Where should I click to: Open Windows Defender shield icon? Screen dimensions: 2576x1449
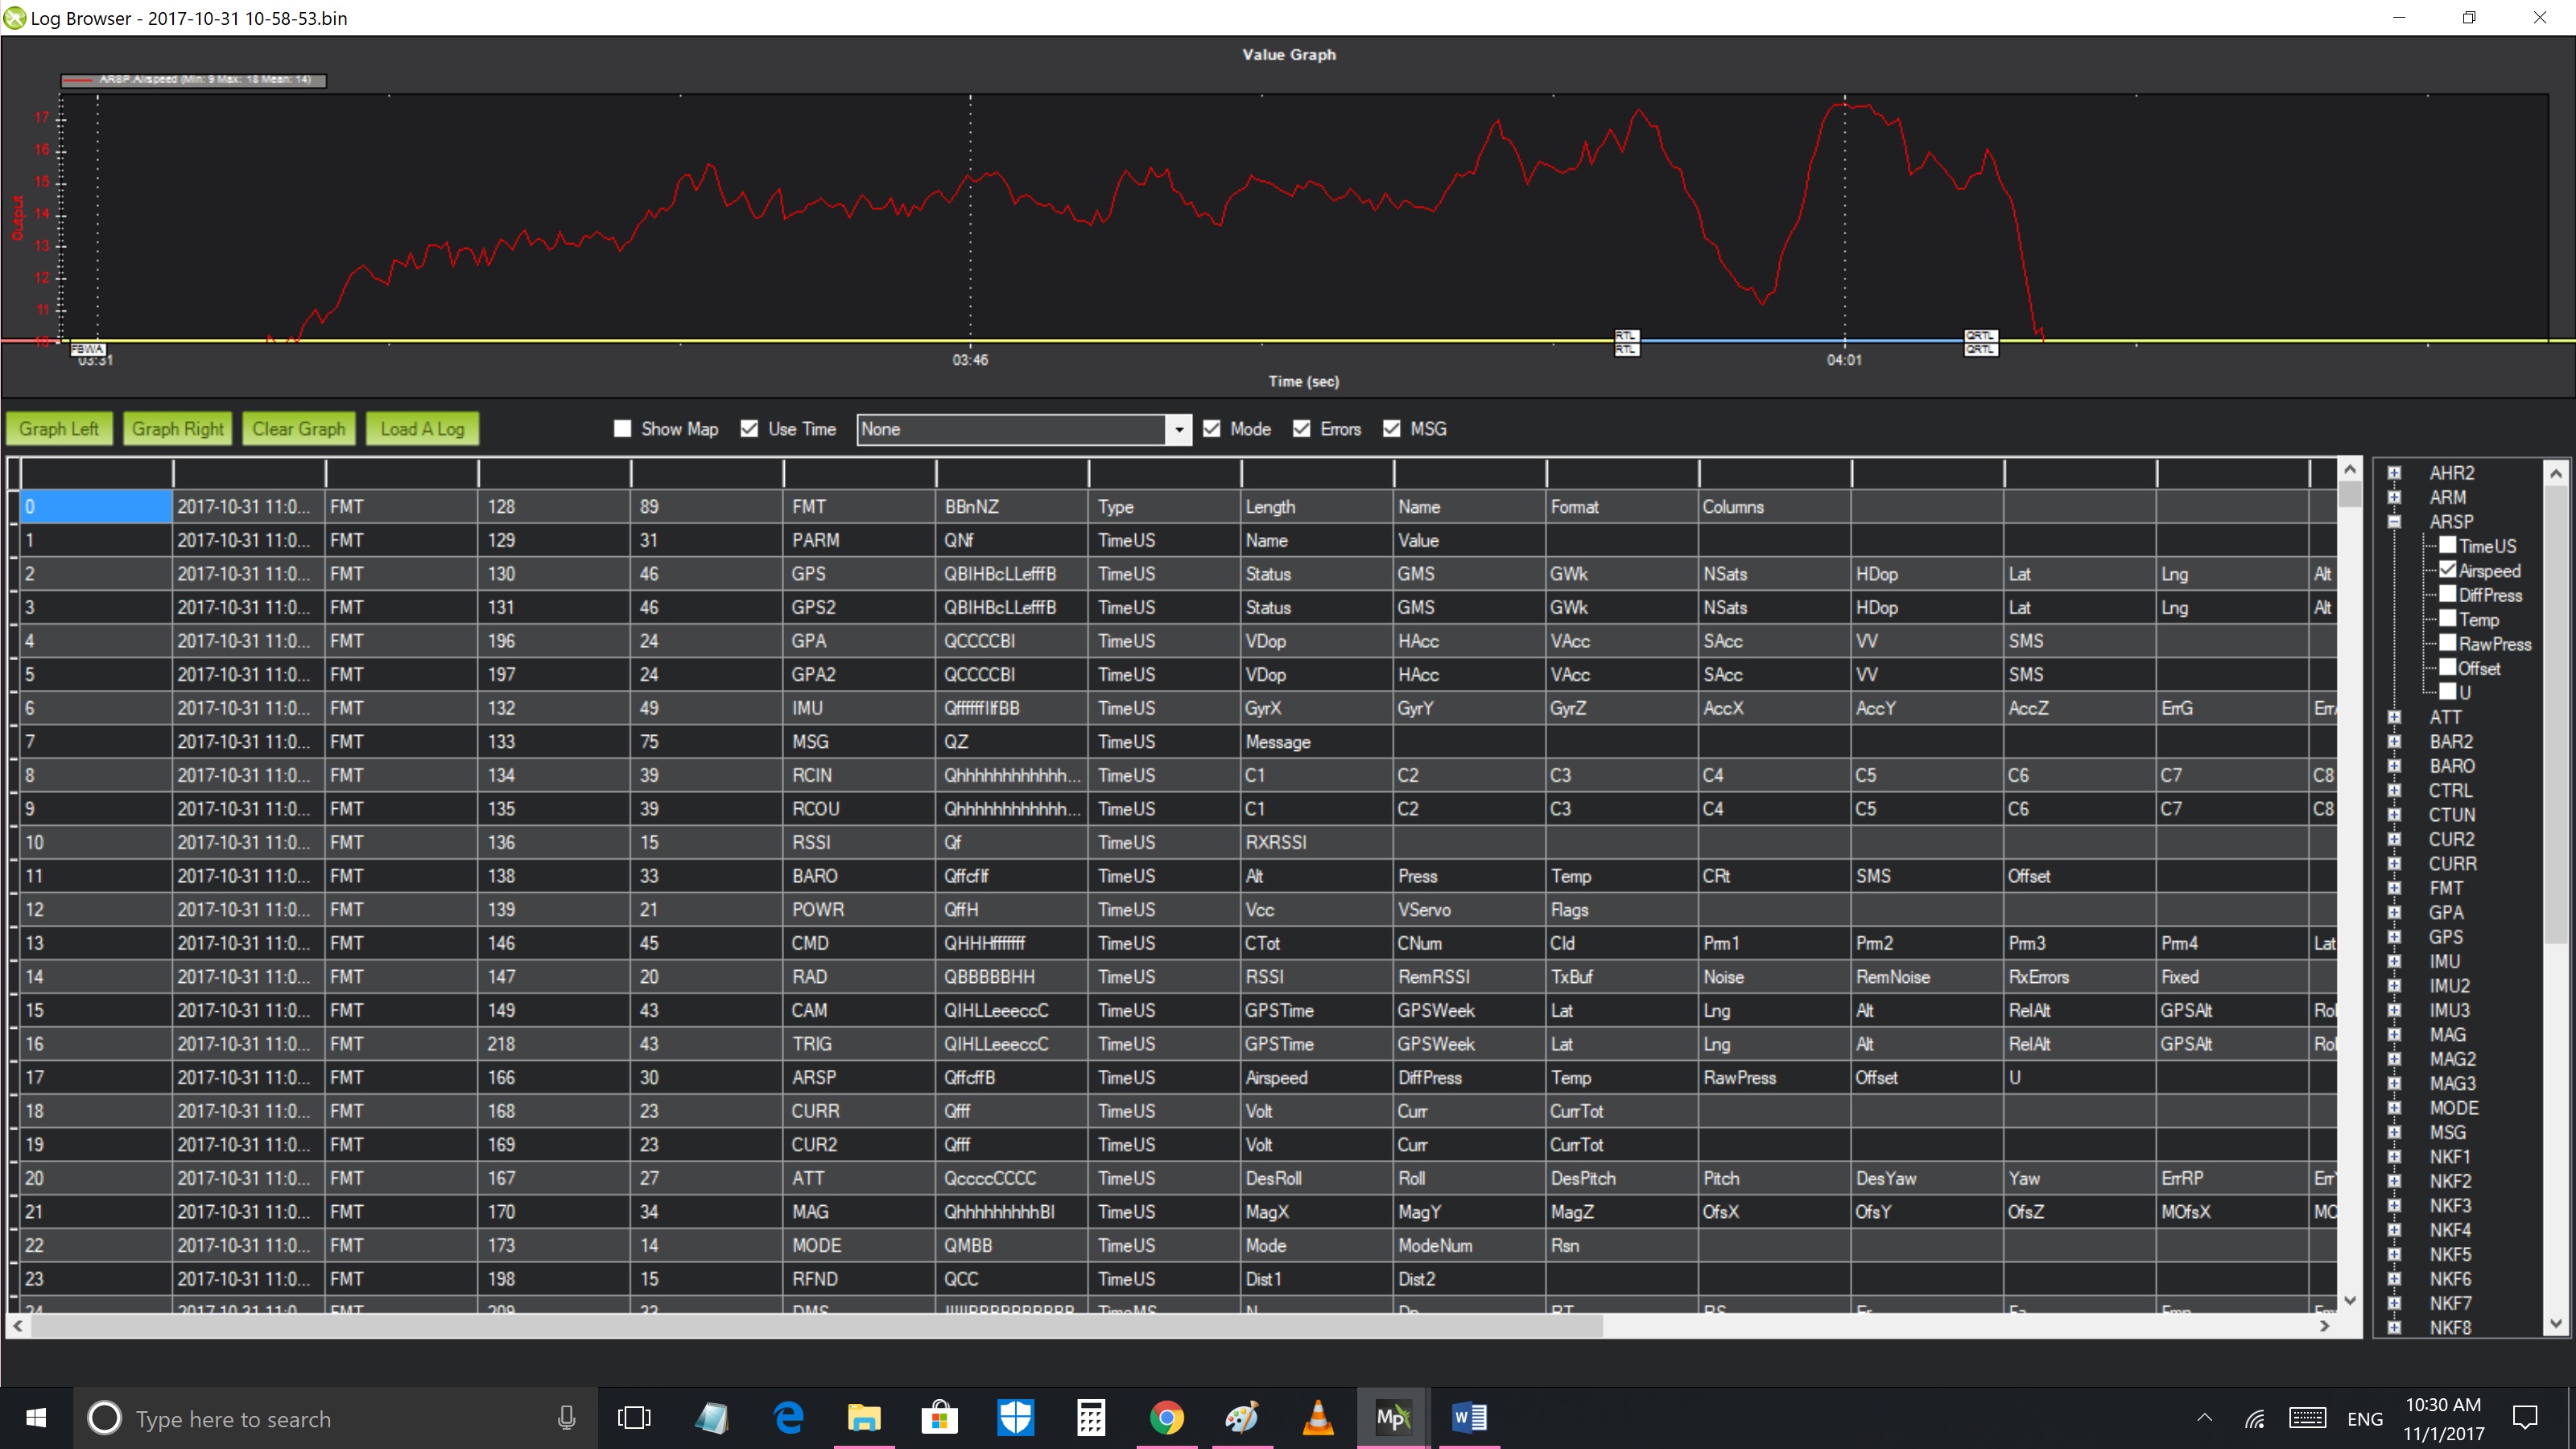[x=1015, y=1417]
